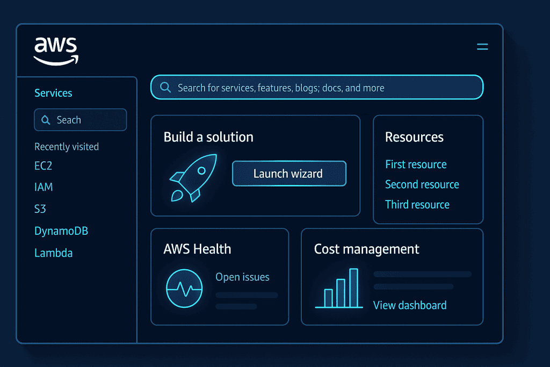Select IAM in recently visited
This screenshot has height=367, width=550.
(x=44, y=187)
